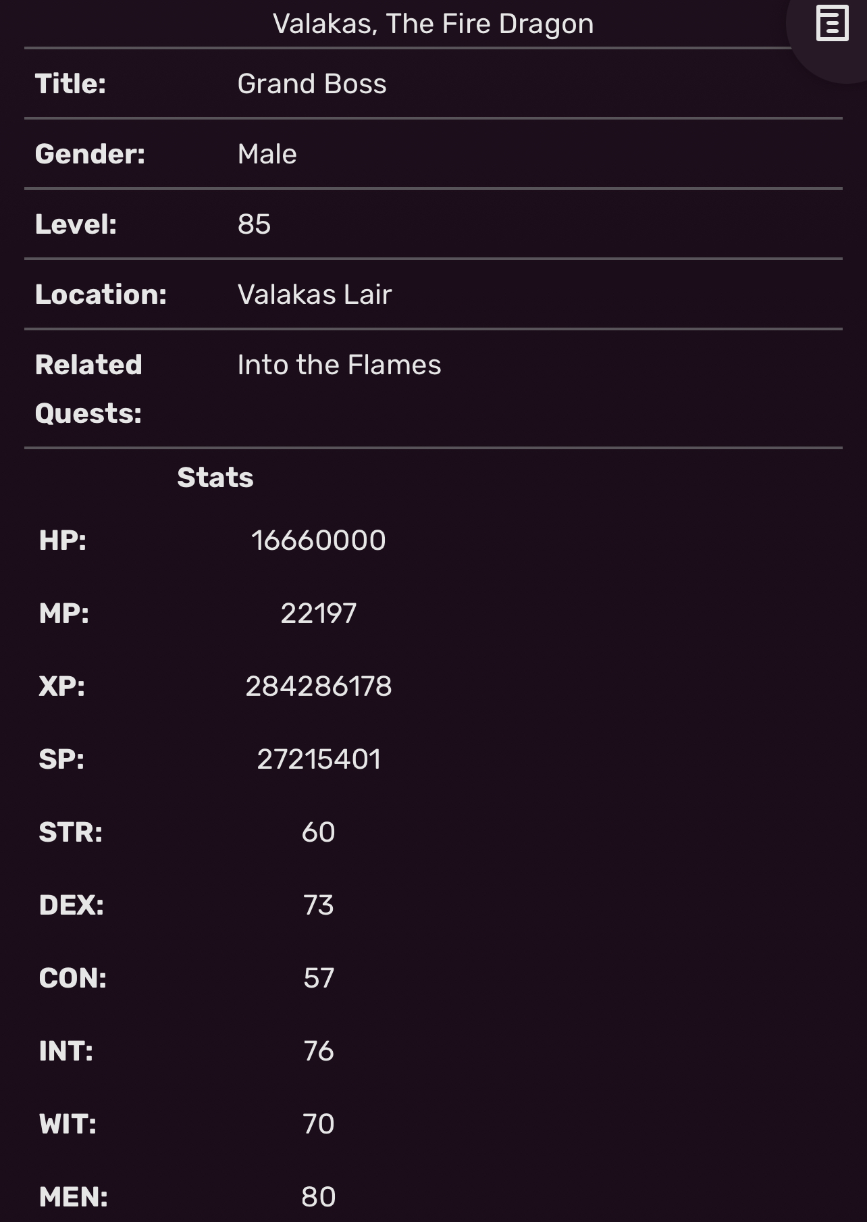867x1222 pixels.
Task: Open the Into the Flames quest link
Action: pyautogui.click(x=339, y=365)
